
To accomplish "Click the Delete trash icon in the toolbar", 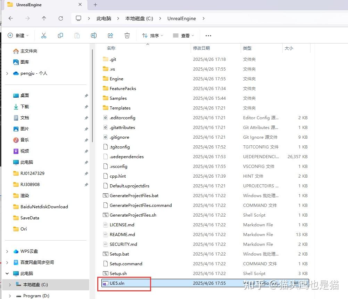I will point(127,35).
